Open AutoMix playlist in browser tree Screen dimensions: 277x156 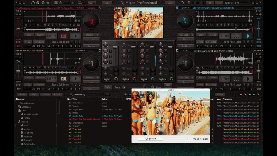click(x=31, y=114)
